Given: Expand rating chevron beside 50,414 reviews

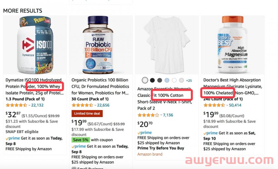Looking at the screenshot, I should pyautogui.click(x=227, y=105).
